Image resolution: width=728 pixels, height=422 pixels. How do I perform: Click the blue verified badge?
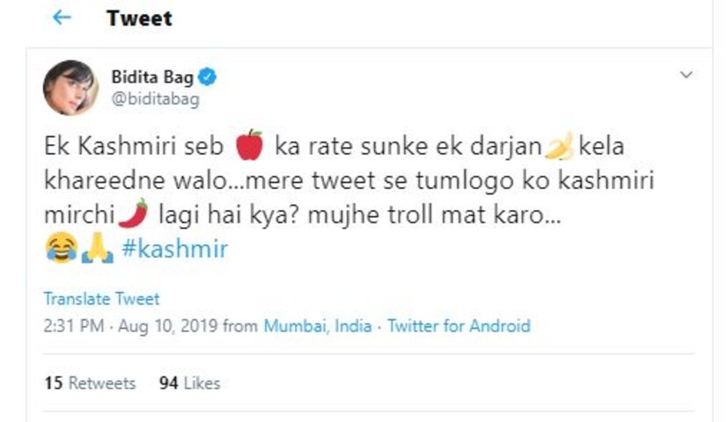tap(208, 77)
